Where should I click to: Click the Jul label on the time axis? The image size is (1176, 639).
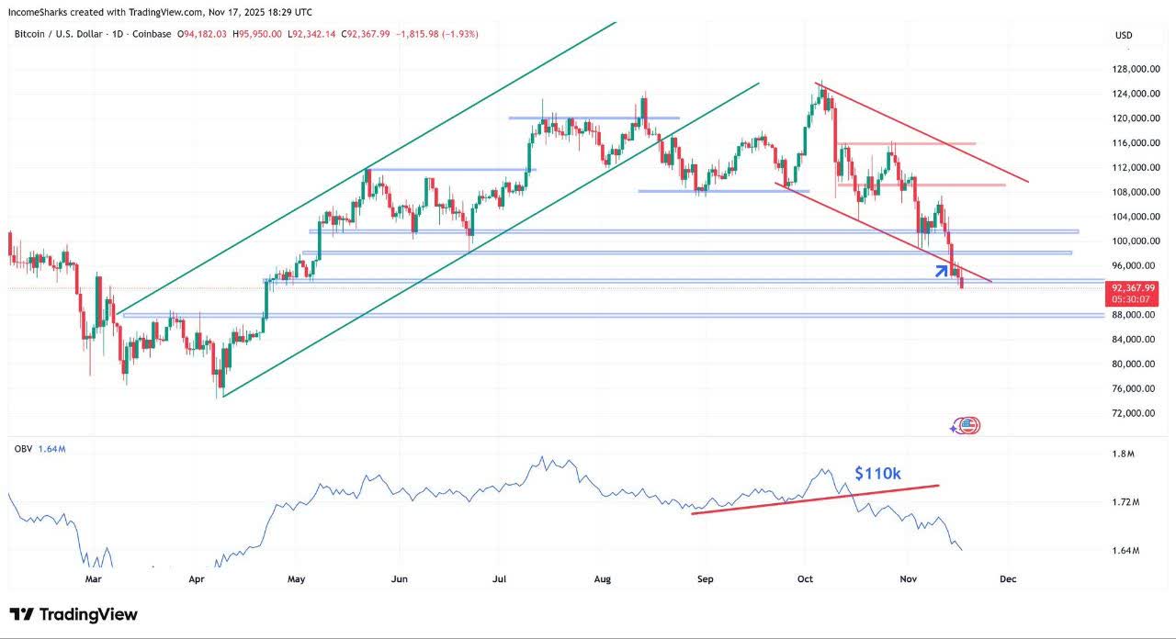tap(499, 579)
